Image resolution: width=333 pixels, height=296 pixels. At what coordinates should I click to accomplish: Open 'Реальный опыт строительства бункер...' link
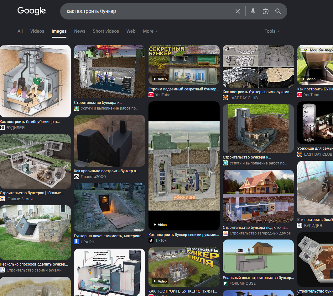point(258,278)
